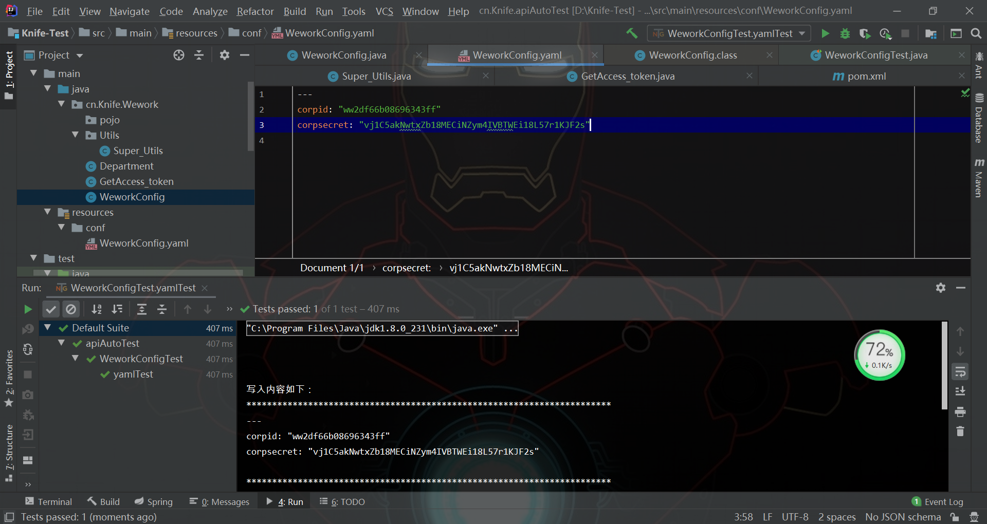Click the Build project hammer icon
The height and width of the screenshot is (524, 987).
coord(632,33)
